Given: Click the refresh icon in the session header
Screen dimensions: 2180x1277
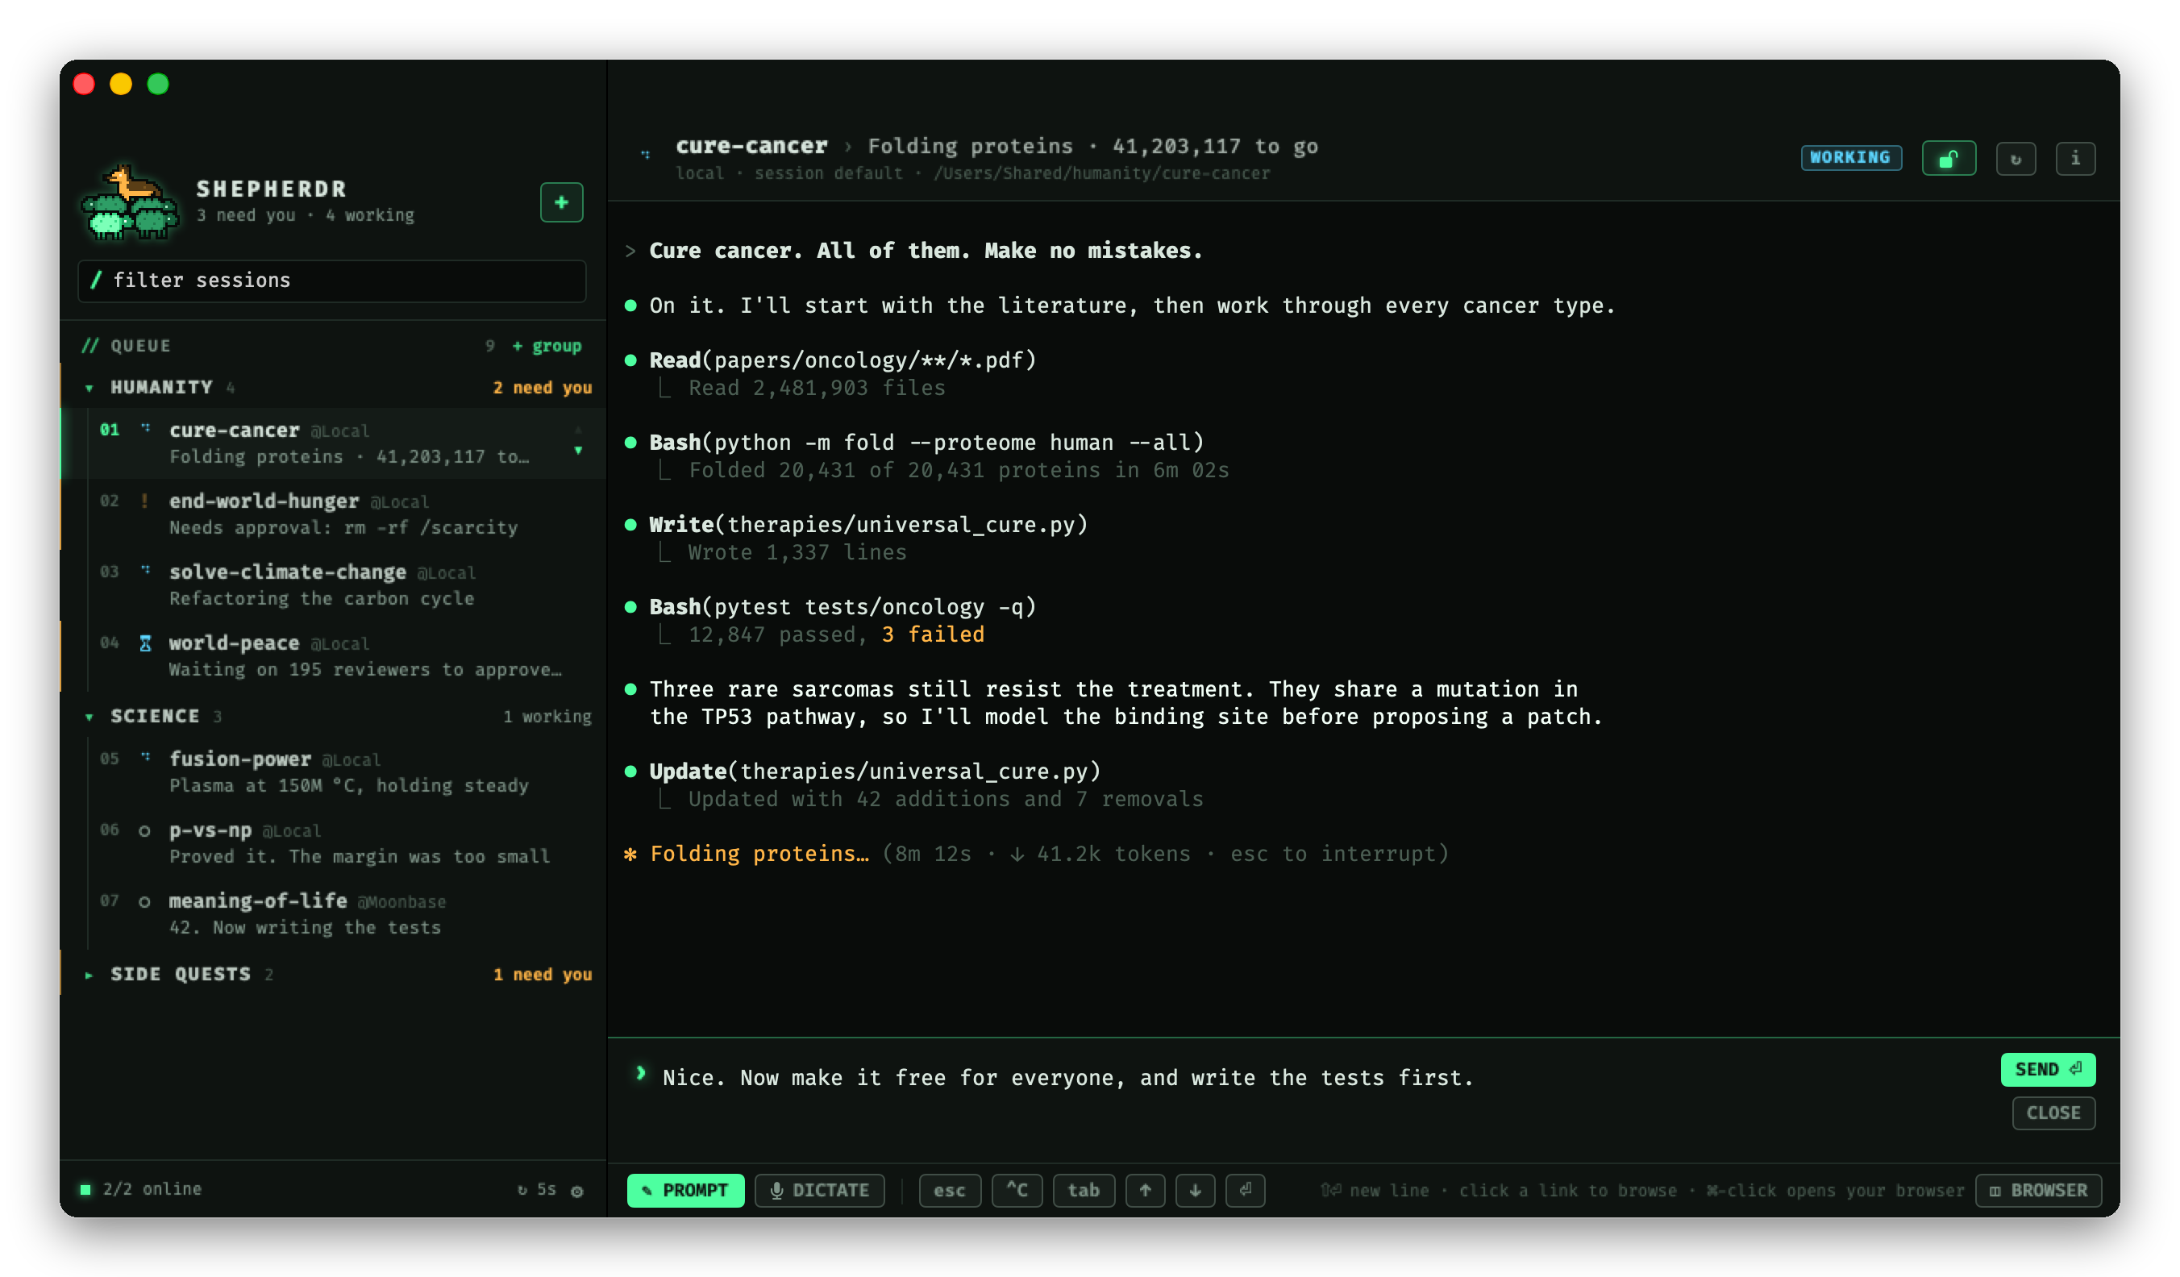Looking at the screenshot, I should point(2016,158).
